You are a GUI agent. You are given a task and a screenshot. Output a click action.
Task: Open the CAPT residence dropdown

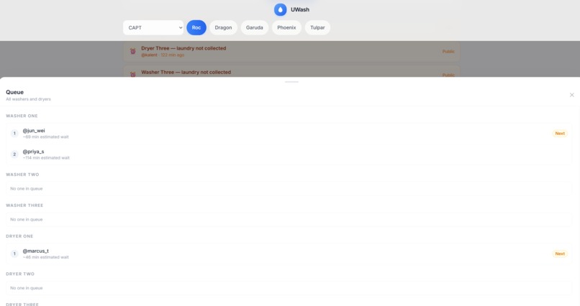[x=153, y=28]
